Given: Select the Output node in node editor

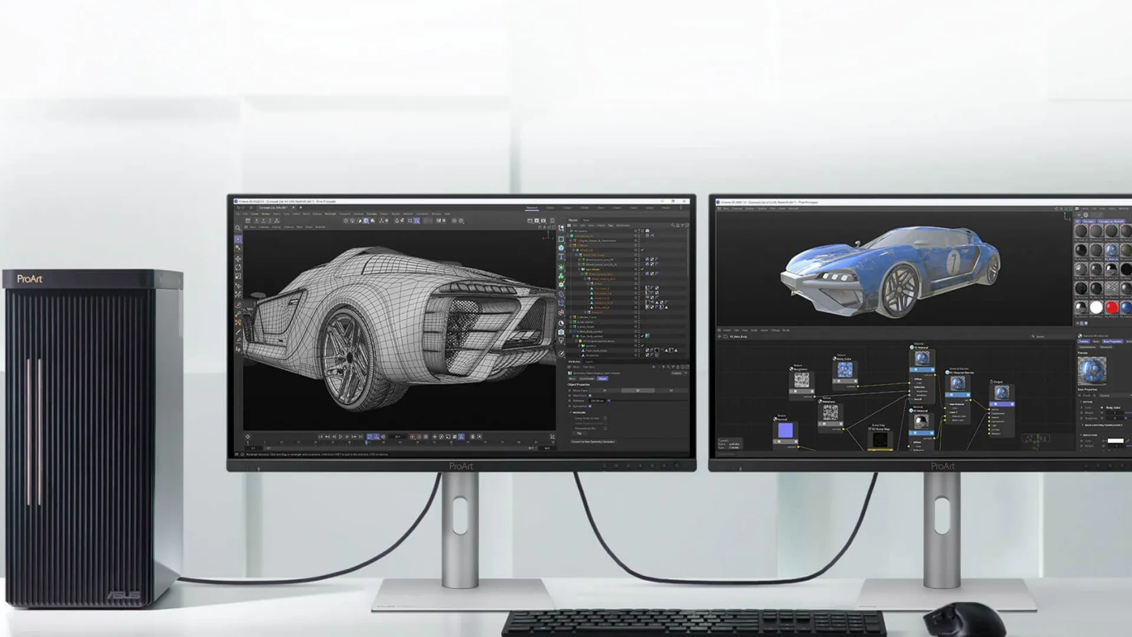Looking at the screenshot, I should point(1002,408).
